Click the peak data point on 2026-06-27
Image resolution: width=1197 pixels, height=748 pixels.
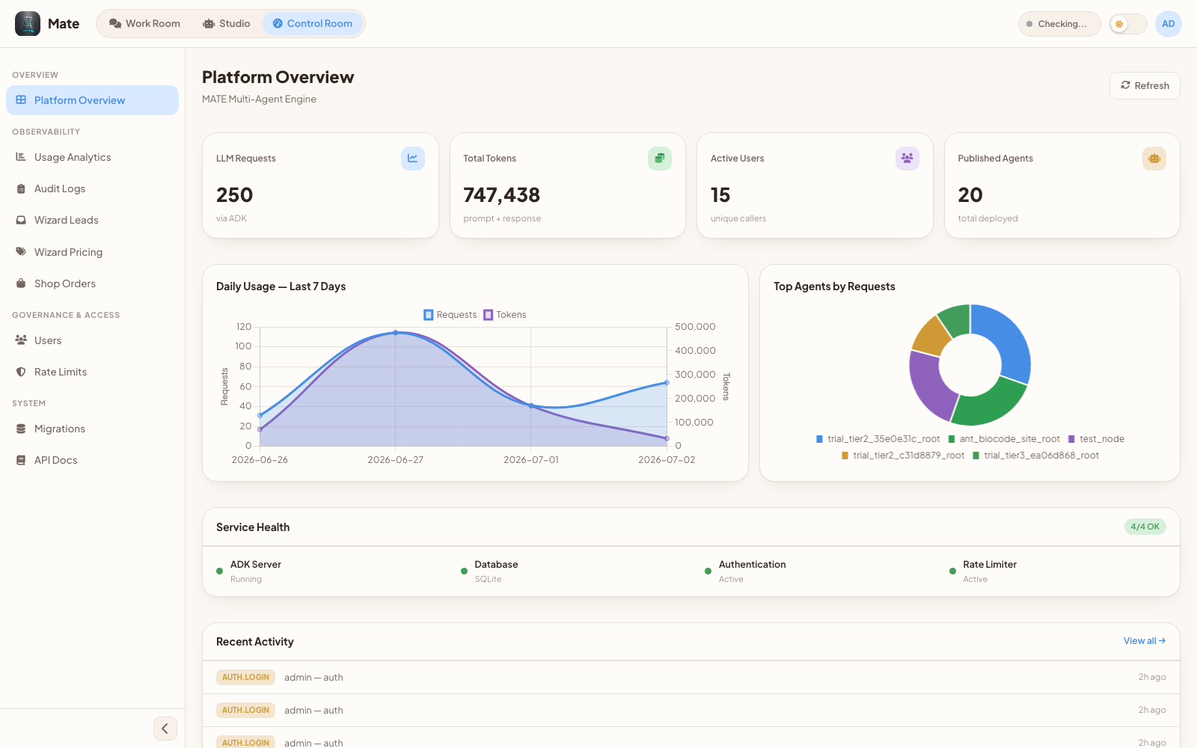click(x=396, y=332)
